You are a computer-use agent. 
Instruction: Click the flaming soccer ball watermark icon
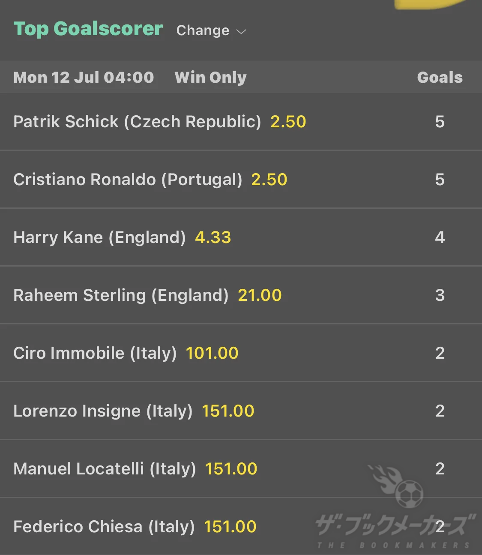(397, 486)
